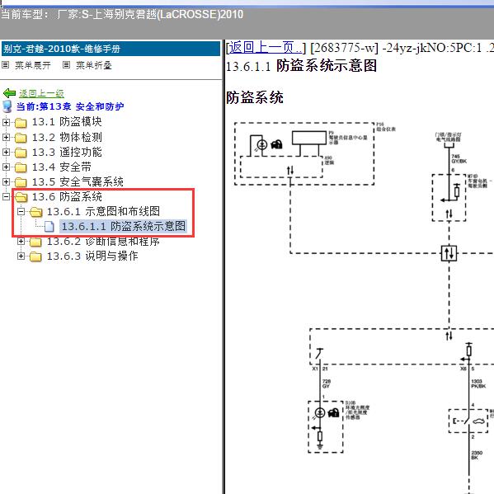
Task: Click open folder icon of 13.6.1 示意图和布线图
Action: pos(36,212)
